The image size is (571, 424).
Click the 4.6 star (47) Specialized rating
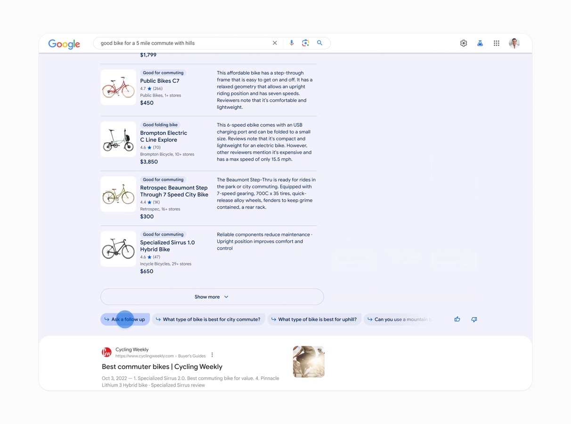[150, 257]
